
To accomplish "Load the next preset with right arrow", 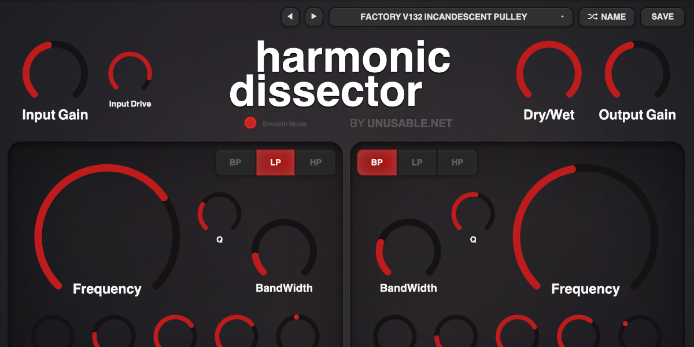I will coord(313,17).
